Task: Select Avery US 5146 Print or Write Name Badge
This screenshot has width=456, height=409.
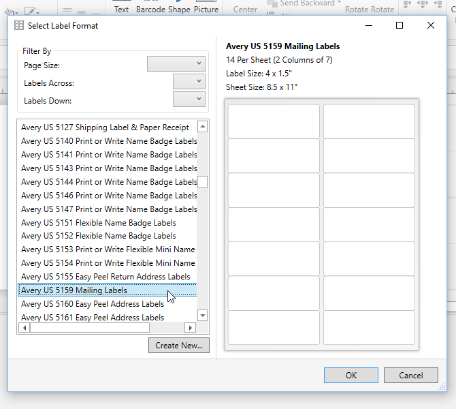Action: tap(108, 196)
